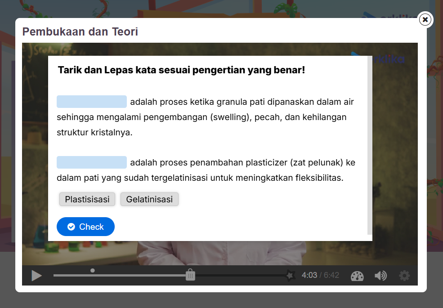Select the Plastisisasi draggable word
The height and width of the screenshot is (308, 443).
(x=87, y=199)
